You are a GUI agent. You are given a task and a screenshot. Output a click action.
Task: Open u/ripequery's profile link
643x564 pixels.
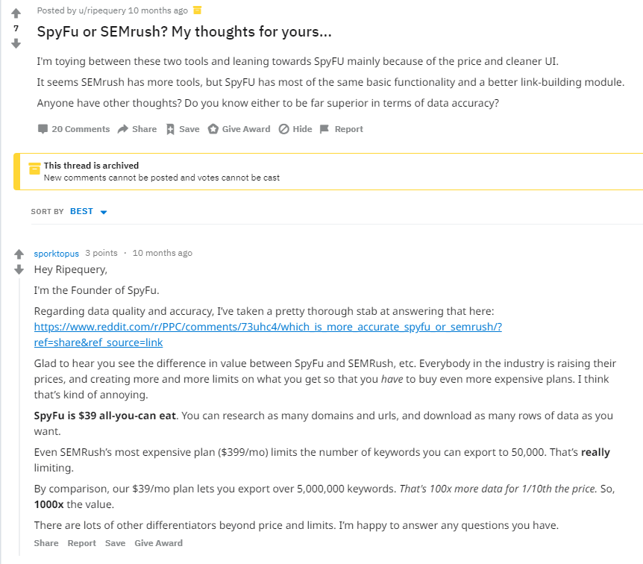(x=97, y=10)
